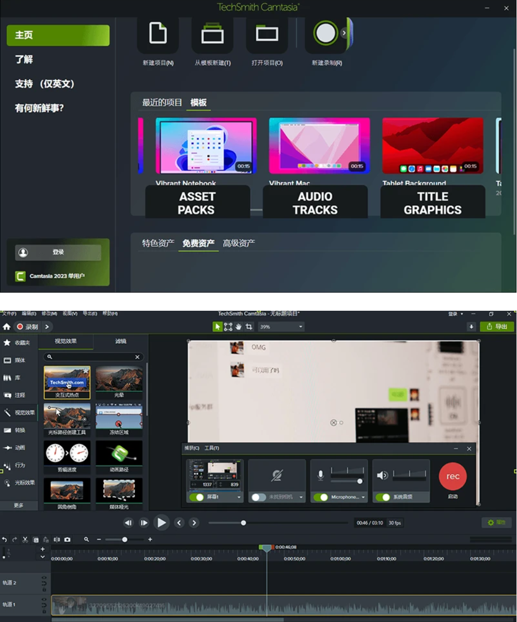Clear the effects search with the X icon

(137, 357)
